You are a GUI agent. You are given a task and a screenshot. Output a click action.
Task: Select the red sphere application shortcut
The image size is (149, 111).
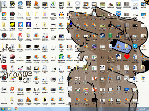click(x=12, y=57)
